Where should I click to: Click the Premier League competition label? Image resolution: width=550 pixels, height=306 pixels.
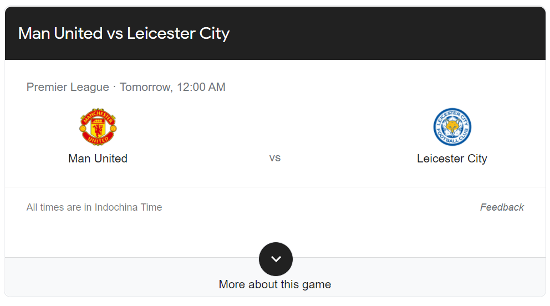(x=68, y=87)
